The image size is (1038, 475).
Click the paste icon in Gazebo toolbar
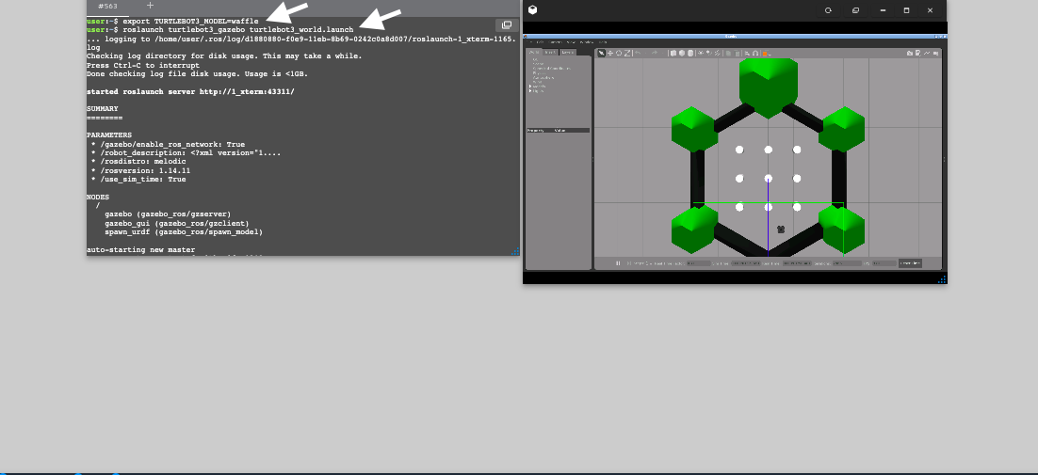click(x=738, y=54)
